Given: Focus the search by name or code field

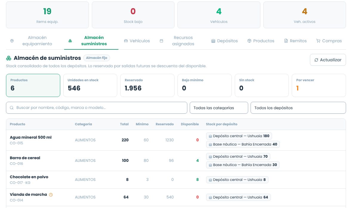Looking at the screenshot, I should point(97,108).
